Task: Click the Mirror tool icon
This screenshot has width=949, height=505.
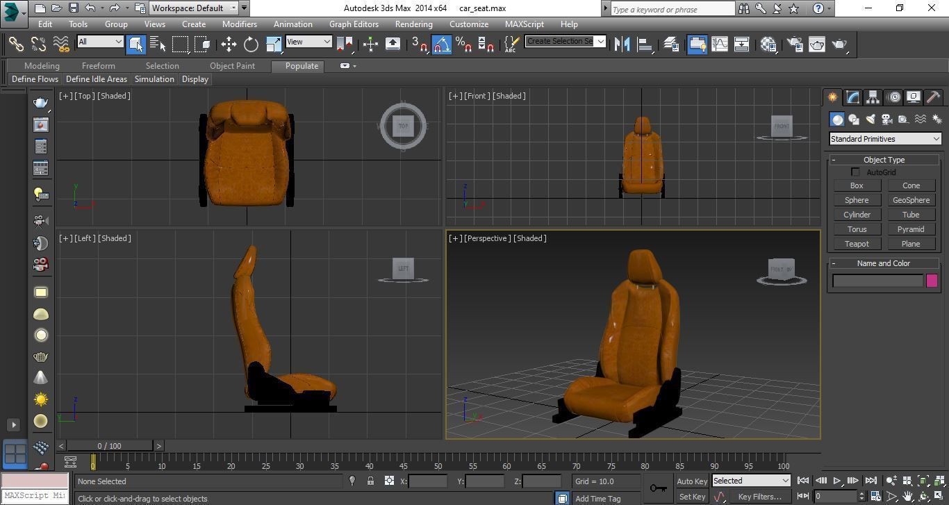Action: point(622,44)
